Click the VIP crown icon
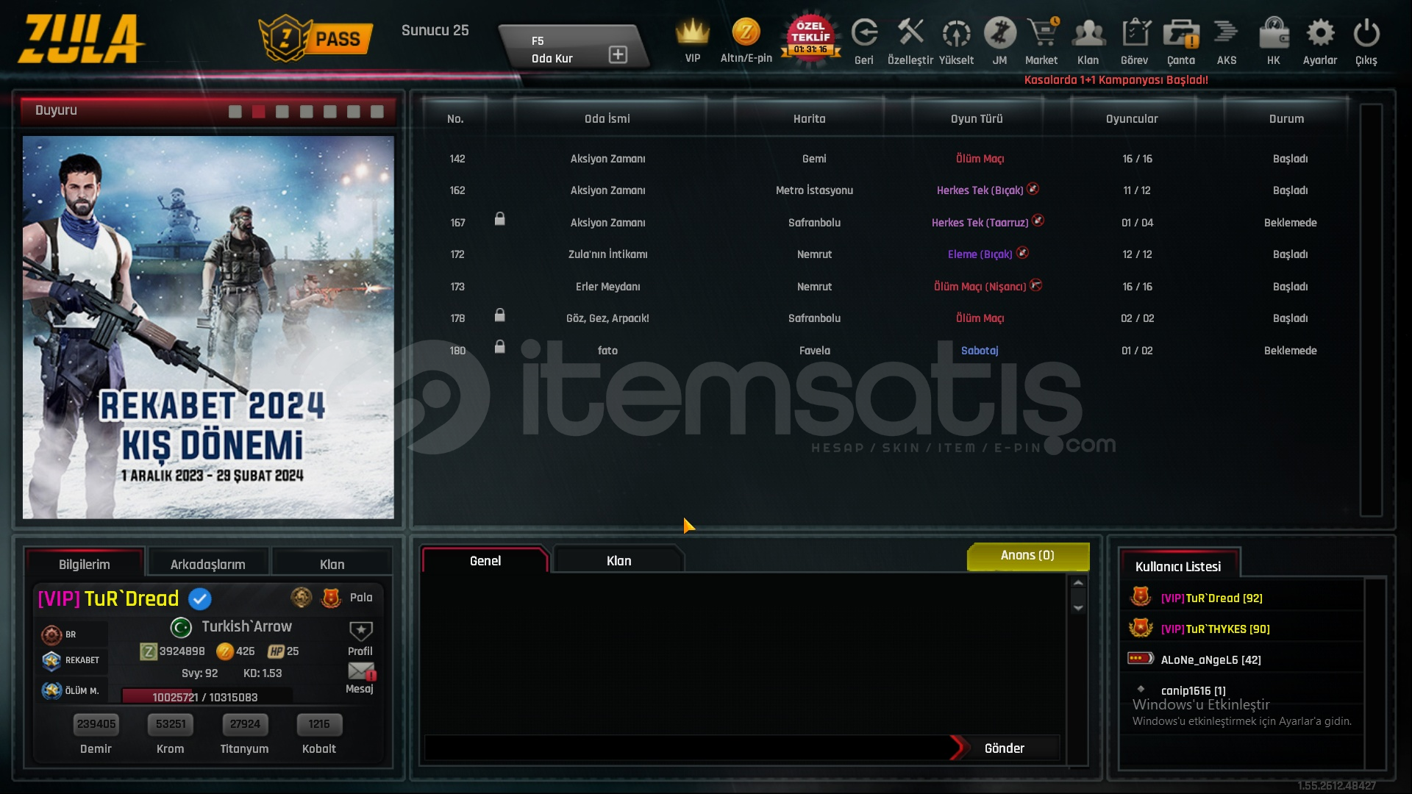Screen dimensions: 1412x794 [x=692, y=33]
